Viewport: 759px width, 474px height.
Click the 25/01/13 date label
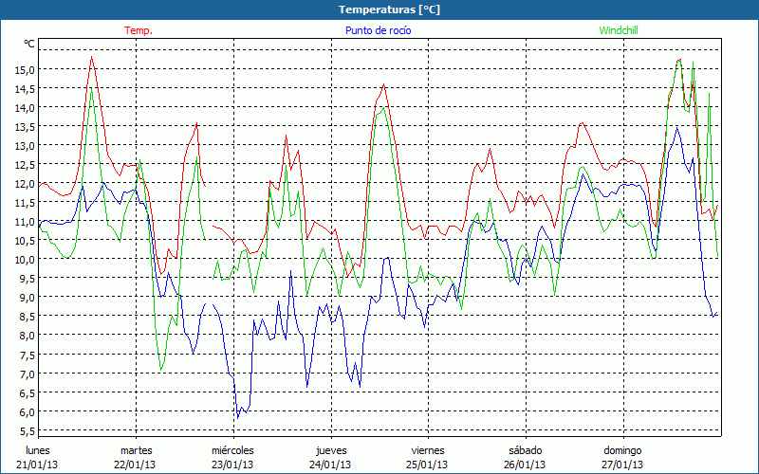pos(428,465)
